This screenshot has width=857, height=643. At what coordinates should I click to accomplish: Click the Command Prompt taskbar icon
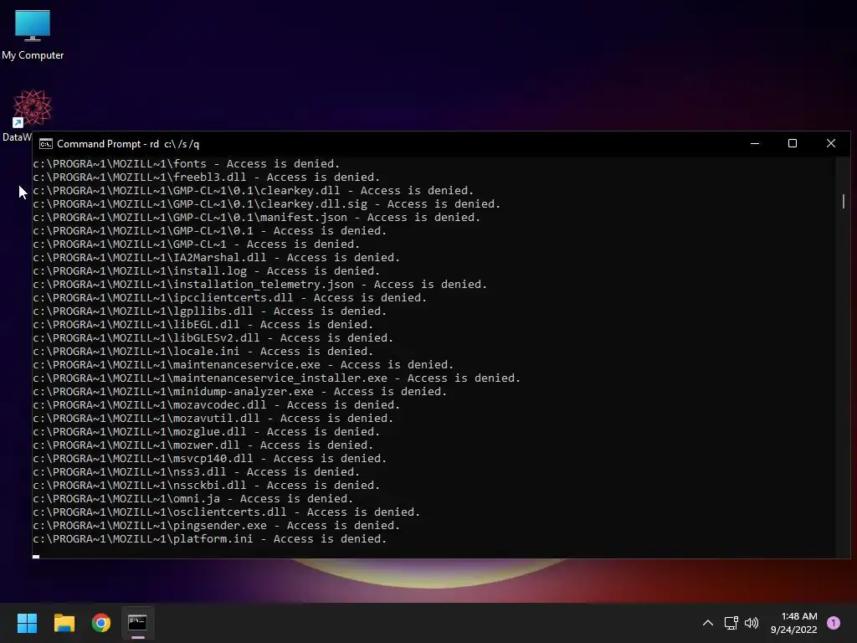[138, 623]
